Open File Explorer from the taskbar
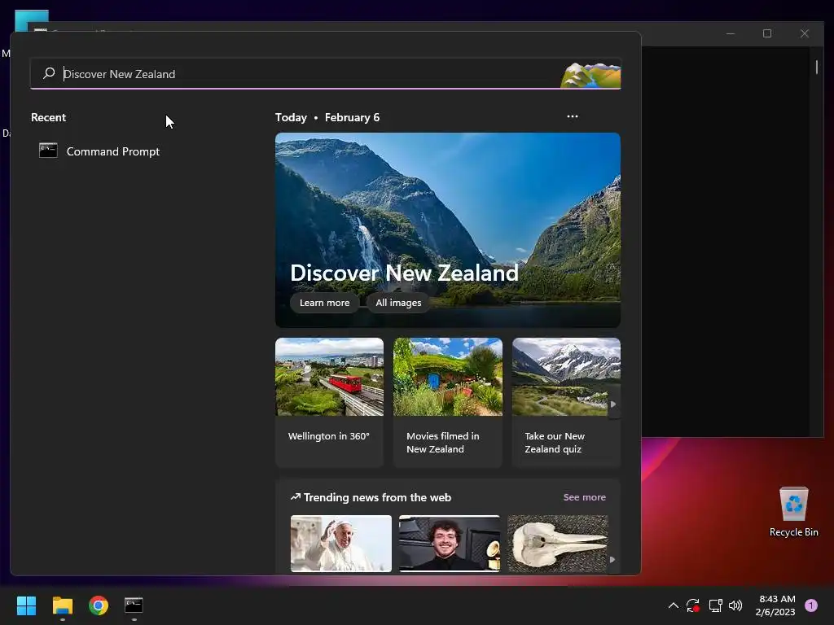Viewport: 834px width, 625px height. [62, 605]
